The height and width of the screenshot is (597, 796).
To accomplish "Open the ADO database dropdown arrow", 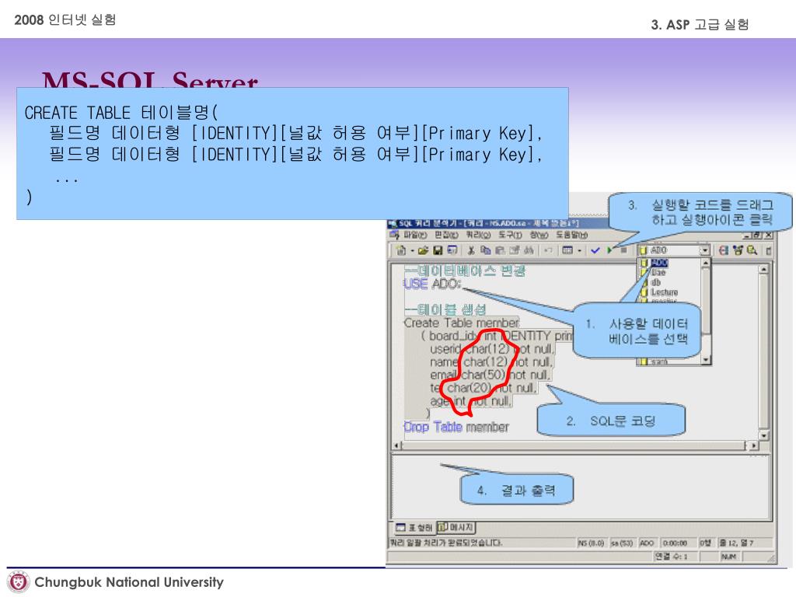I will [705, 250].
